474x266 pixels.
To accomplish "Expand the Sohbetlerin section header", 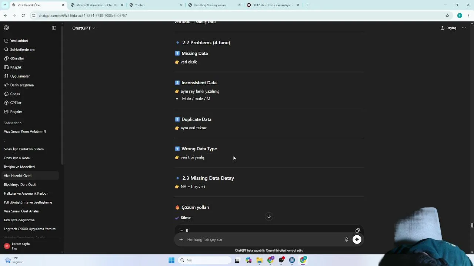I will (x=13, y=123).
